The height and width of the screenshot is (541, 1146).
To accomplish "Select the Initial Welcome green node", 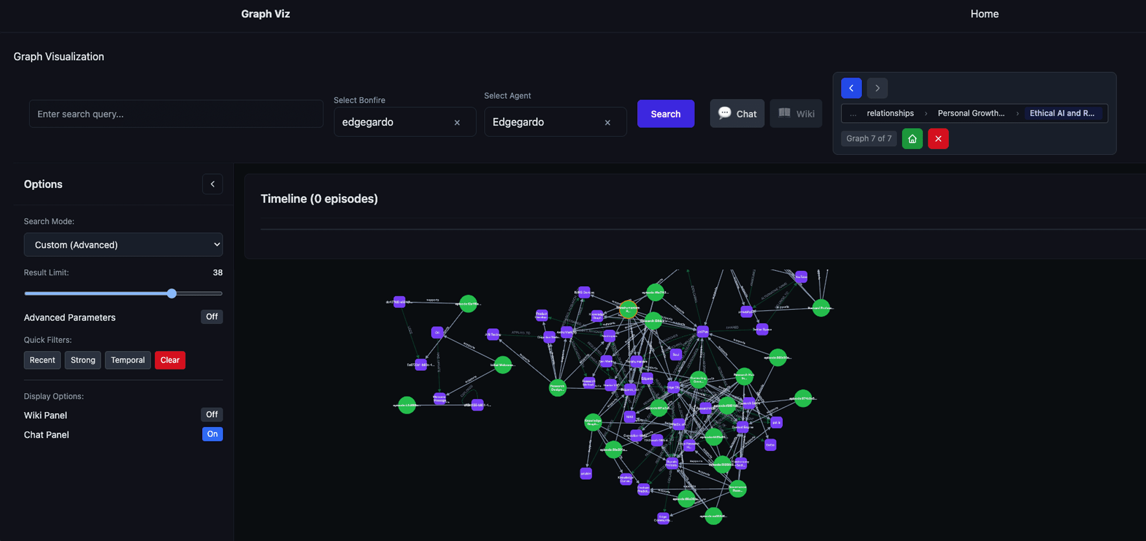I will click(x=503, y=365).
